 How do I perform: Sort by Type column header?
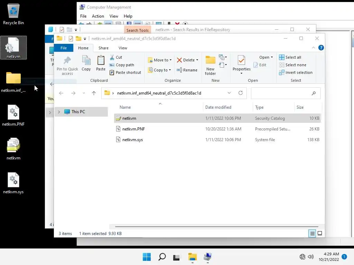coord(274,107)
